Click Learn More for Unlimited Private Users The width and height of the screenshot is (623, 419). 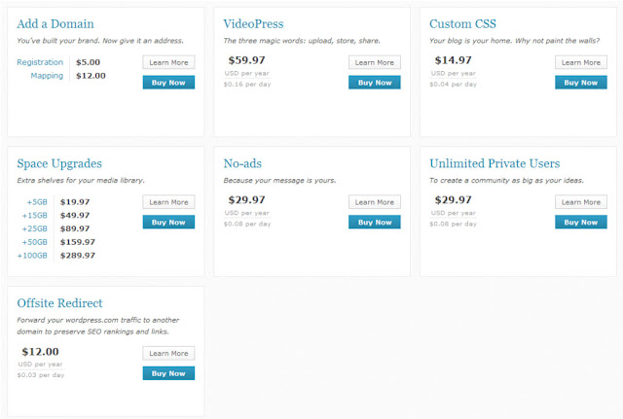pyautogui.click(x=581, y=202)
